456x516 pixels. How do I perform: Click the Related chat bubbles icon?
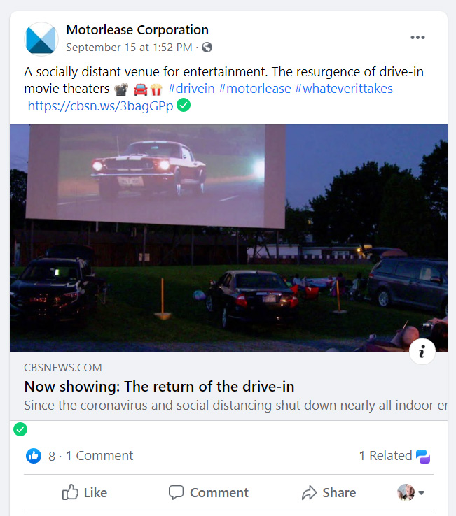click(423, 456)
